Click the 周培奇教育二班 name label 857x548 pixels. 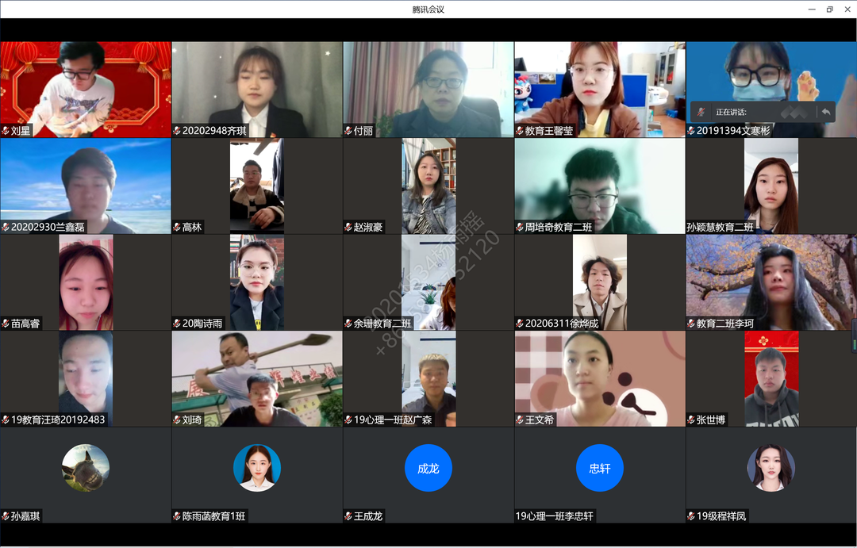[x=559, y=228]
